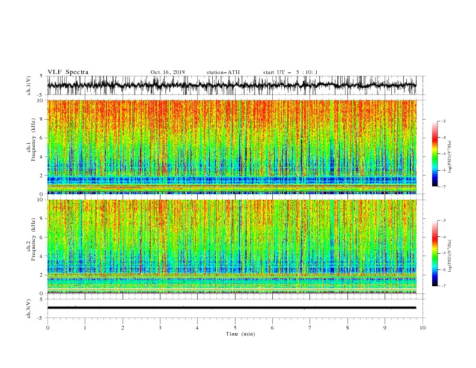
Task: Click the time axis tick label "5"
Action: pyautogui.click(x=235, y=328)
